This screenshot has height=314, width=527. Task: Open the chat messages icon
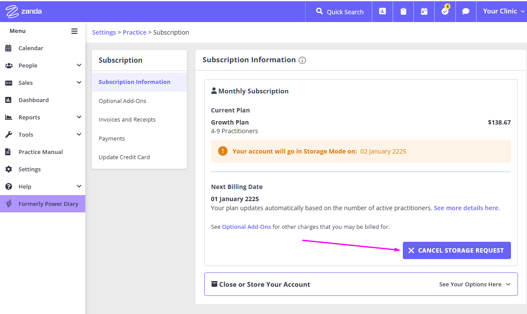click(x=466, y=11)
